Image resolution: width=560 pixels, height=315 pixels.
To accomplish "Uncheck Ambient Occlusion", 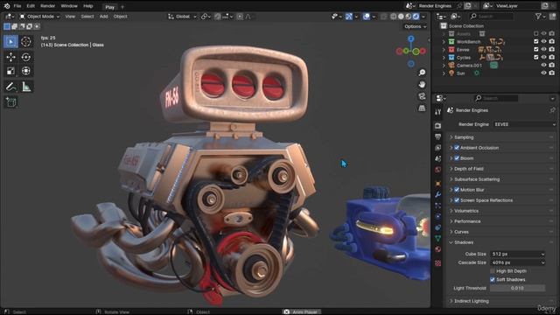I will [x=457, y=148].
